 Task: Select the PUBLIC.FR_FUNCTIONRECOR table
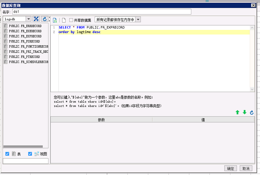tap(29, 47)
